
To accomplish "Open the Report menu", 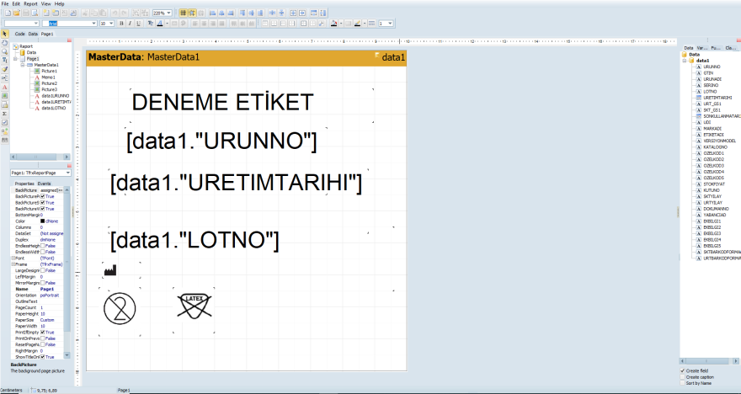I will [30, 4].
